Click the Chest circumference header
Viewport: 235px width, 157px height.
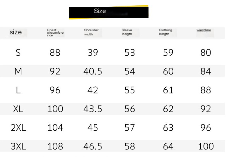click(55, 32)
